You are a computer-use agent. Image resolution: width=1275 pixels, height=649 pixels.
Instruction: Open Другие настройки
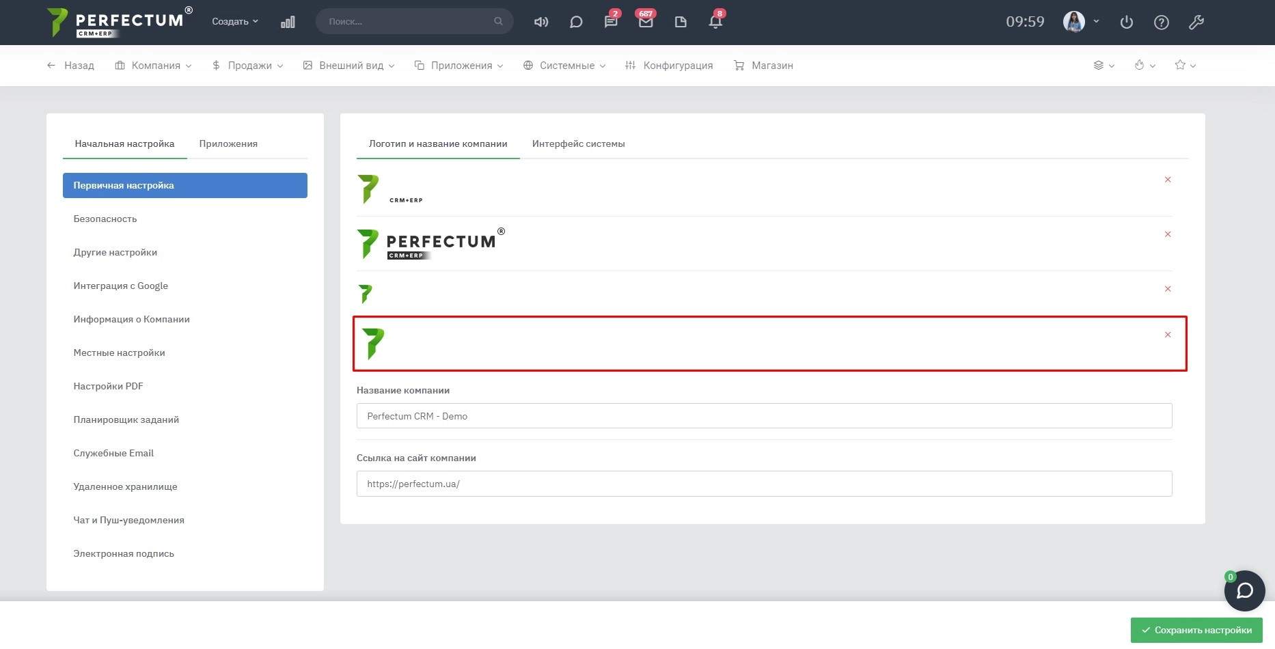(x=185, y=252)
